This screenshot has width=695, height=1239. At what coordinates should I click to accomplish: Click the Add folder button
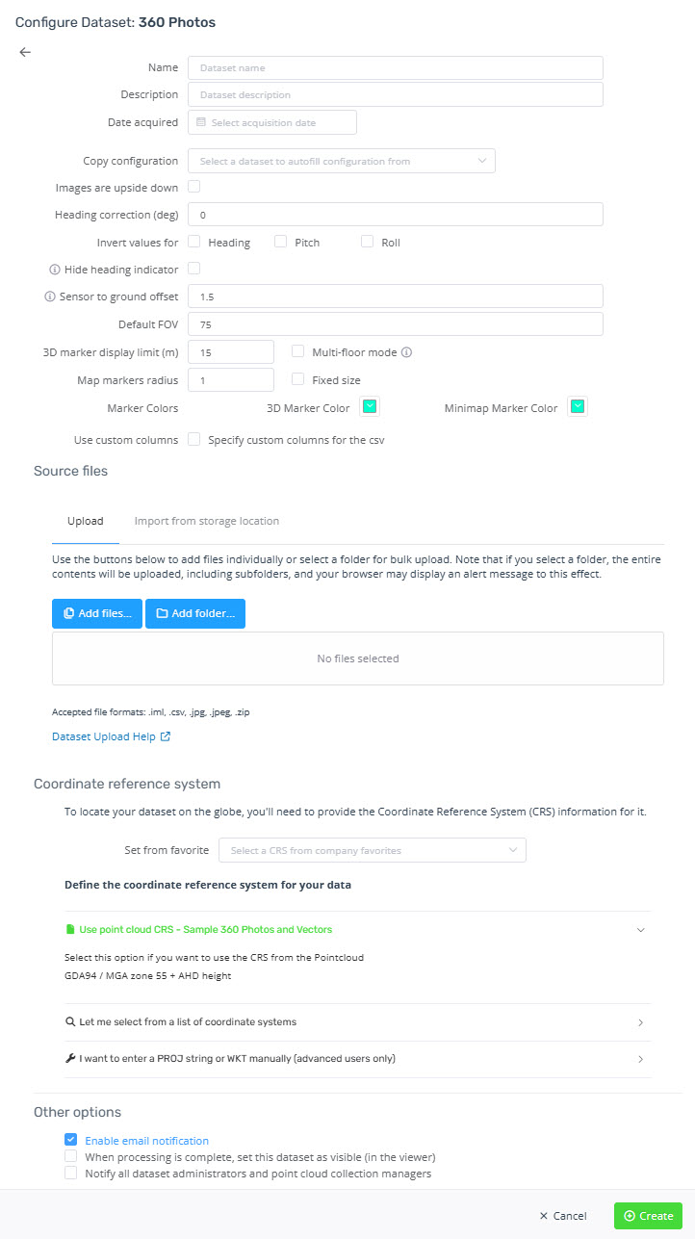195,613
